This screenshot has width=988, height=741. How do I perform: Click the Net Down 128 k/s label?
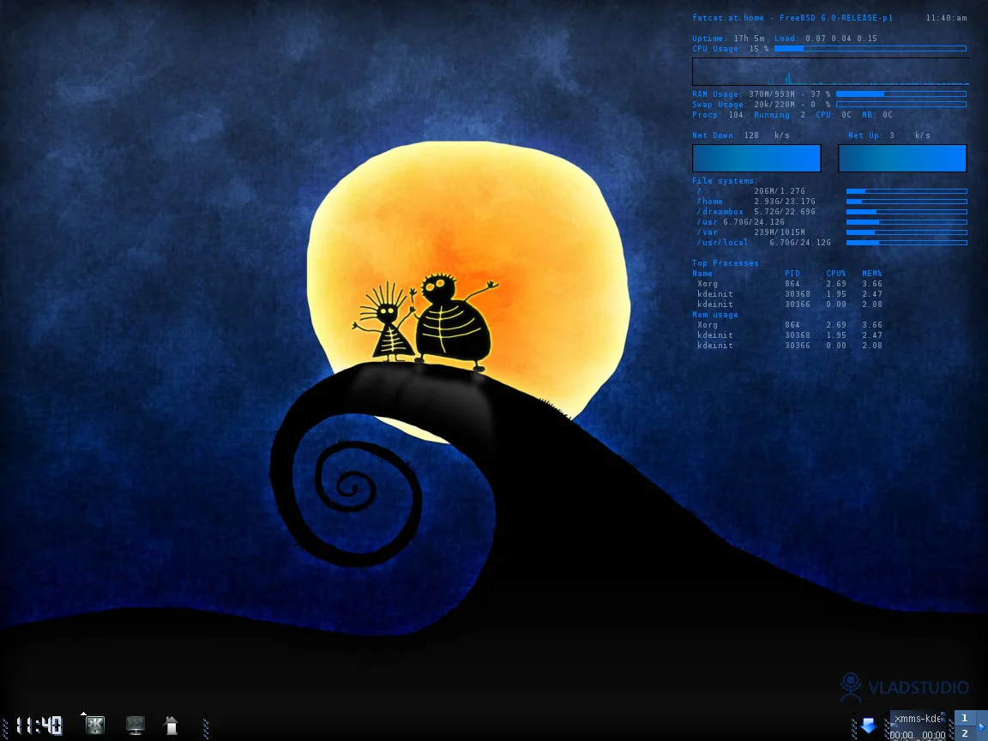740,136
